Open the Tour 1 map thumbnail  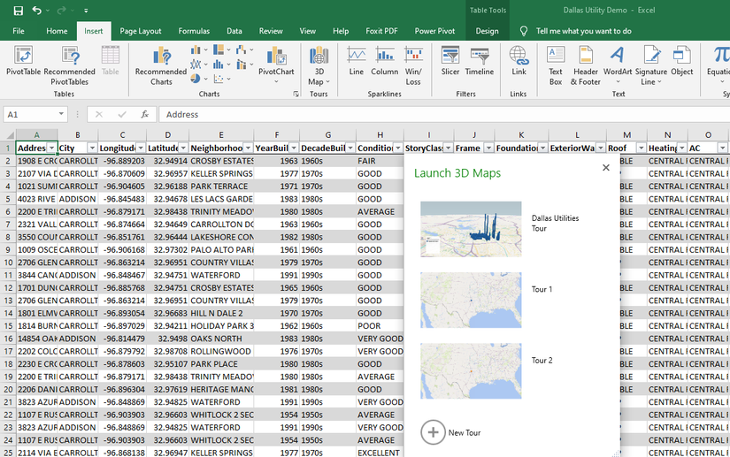pyautogui.click(x=471, y=301)
